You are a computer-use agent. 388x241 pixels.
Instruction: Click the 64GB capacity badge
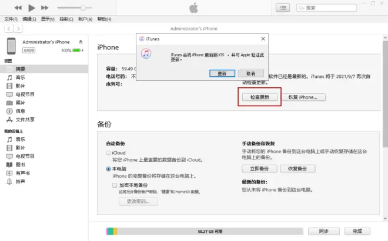(x=29, y=50)
